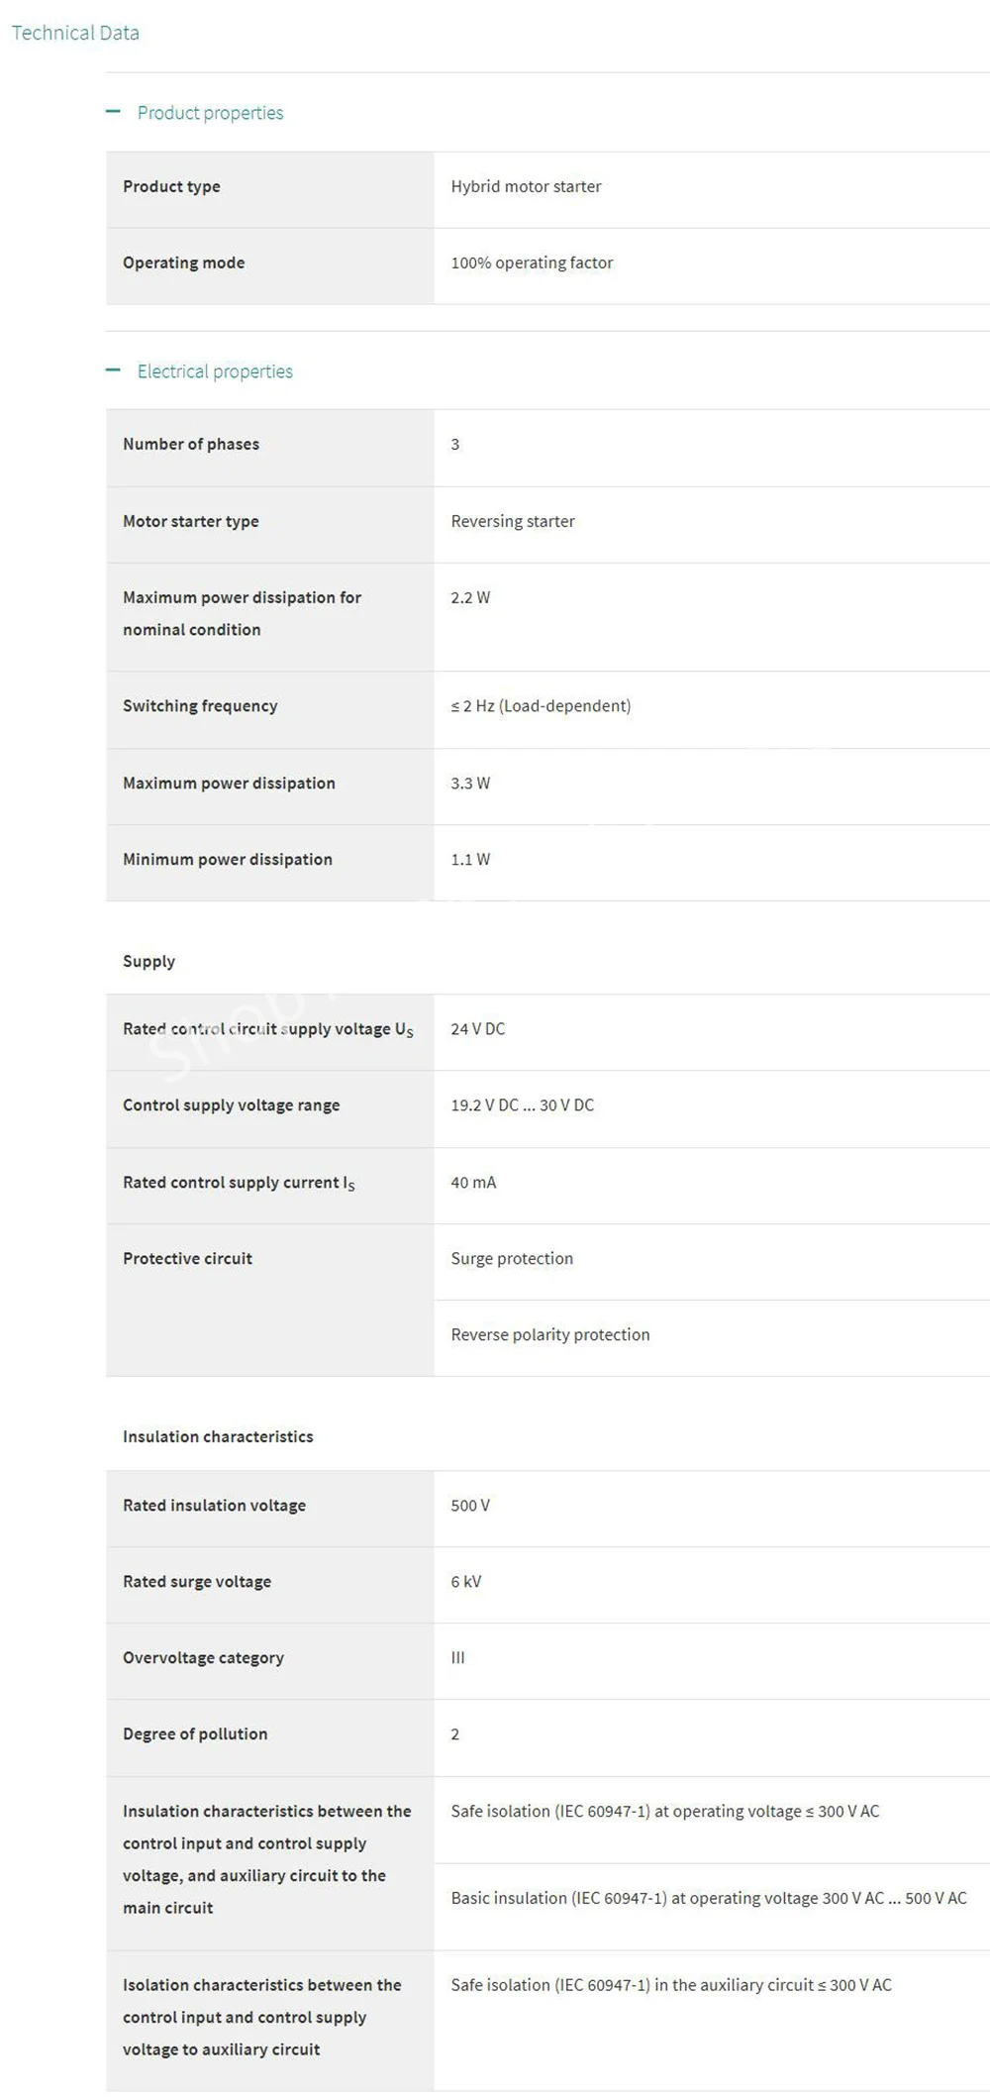Click the Reversing starter value
This screenshot has width=990, height=2098.
click(x=512, y=521)
